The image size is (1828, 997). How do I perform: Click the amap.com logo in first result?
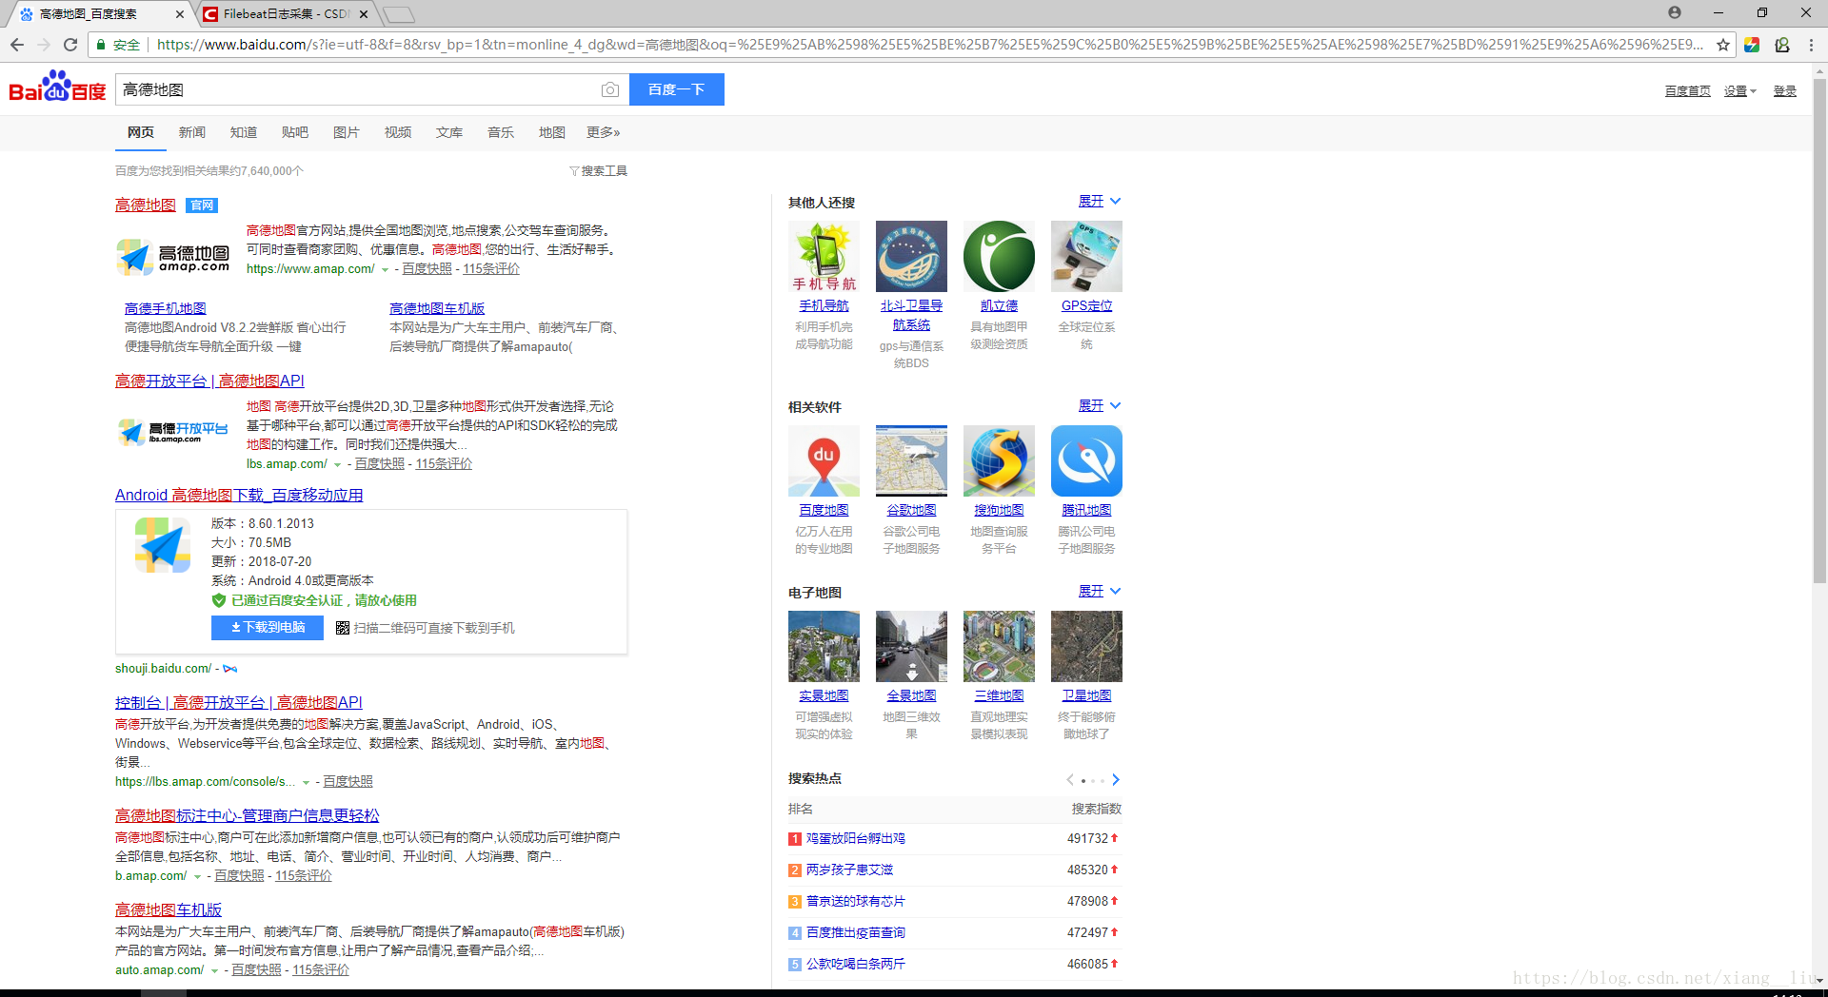[x=172, y=258]
